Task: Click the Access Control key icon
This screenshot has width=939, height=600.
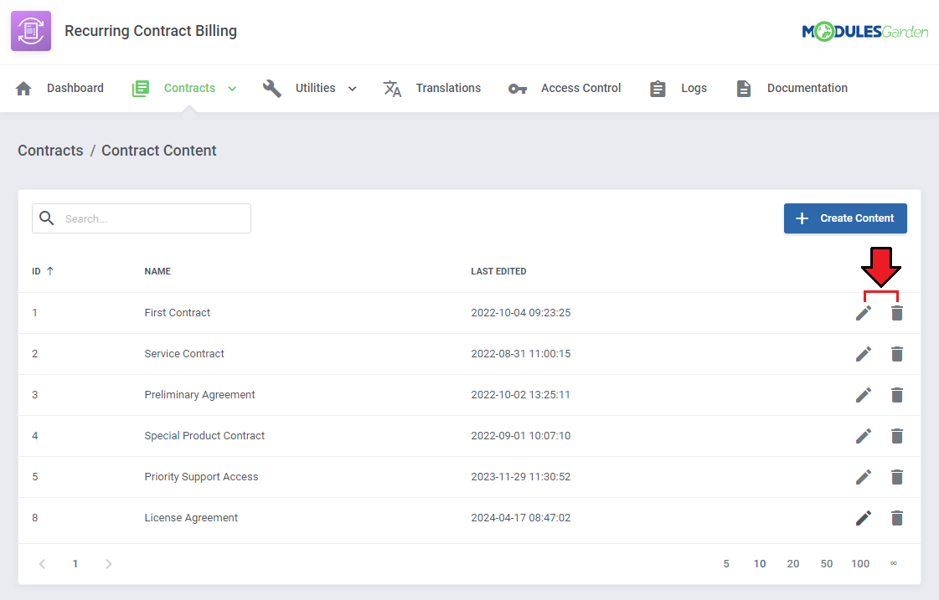Action: click(518, 89)
